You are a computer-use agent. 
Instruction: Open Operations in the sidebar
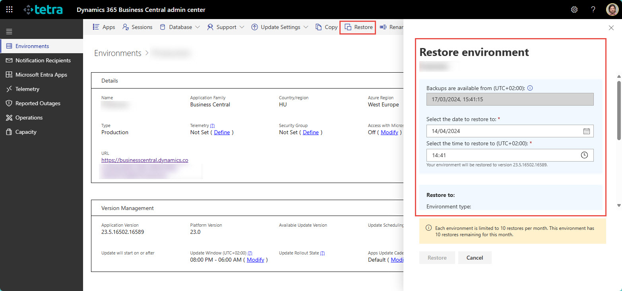pos(29,117)
